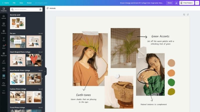Open the Resize menu
The height and width of the screenshot is (112, 200).
(29, 3)
